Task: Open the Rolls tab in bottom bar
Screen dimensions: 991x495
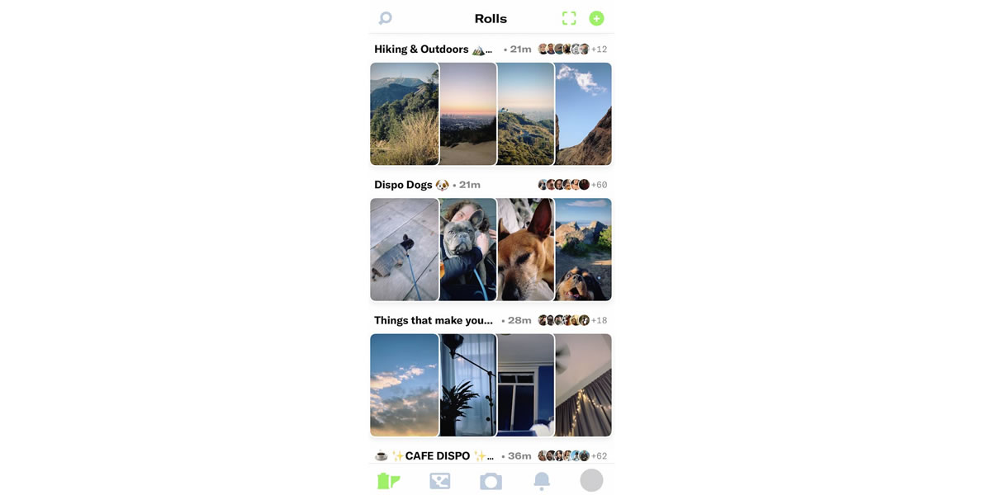Action: [388, 481]
